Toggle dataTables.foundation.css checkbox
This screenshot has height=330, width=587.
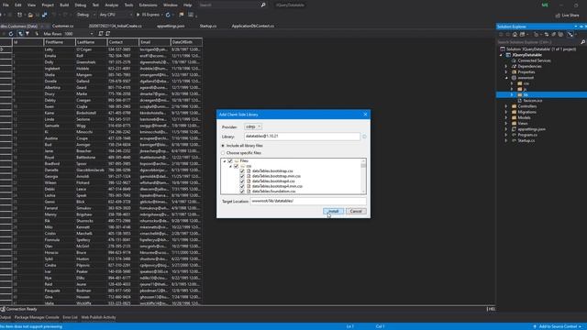(242, 192)
